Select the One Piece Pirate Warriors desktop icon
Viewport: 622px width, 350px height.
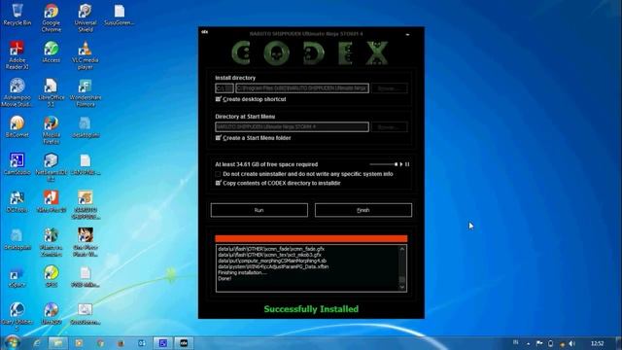(86, 242)
